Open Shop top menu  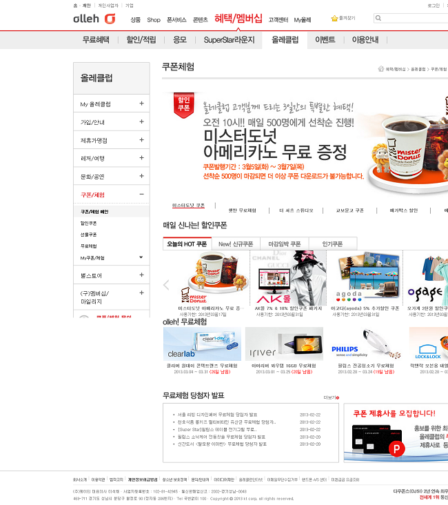154,20
